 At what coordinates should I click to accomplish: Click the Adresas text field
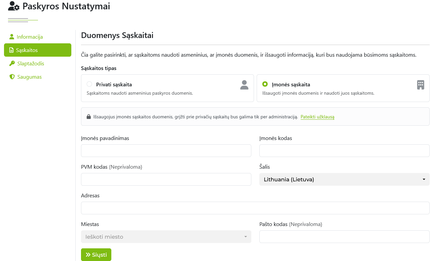[255, 208]
